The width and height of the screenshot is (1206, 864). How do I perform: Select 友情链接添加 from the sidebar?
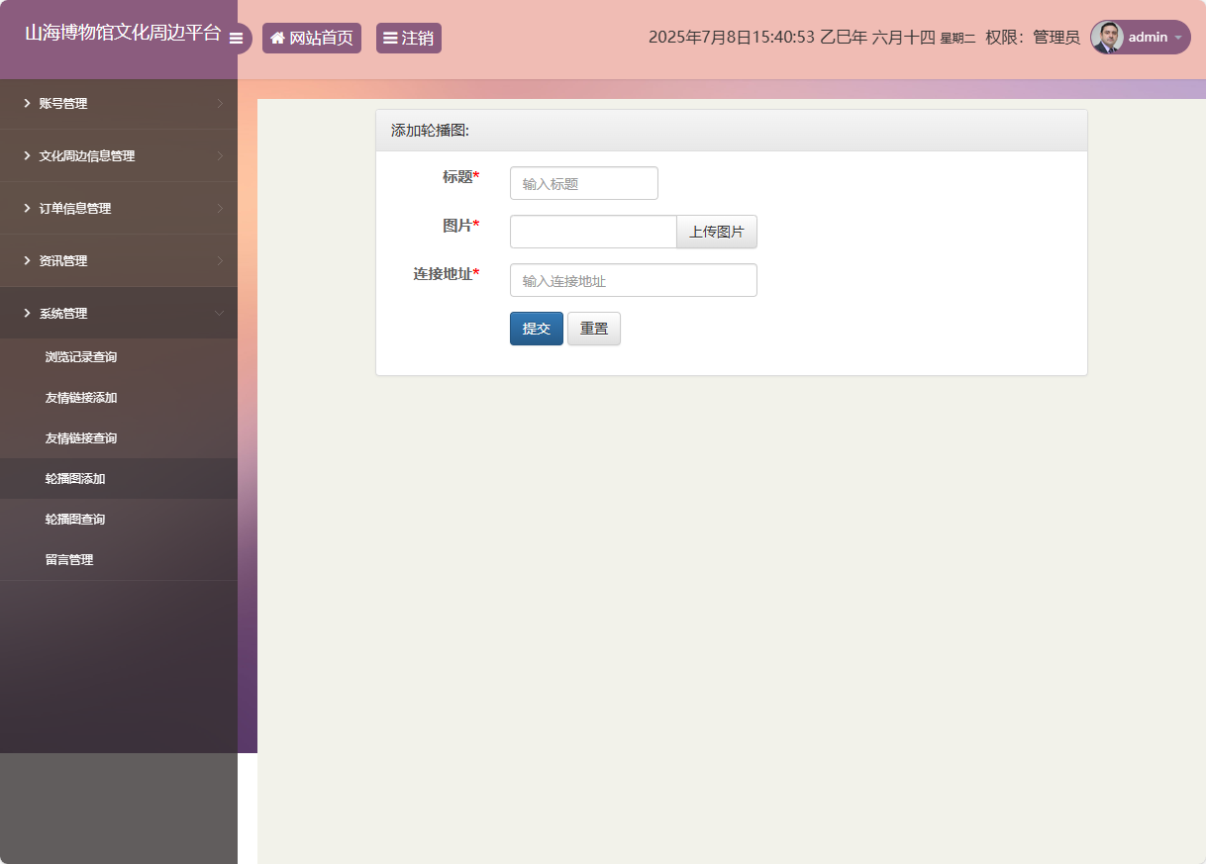(x=78, y=397)
